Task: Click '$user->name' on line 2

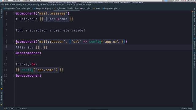Action: pyautogui.click(x=56, y=19)
